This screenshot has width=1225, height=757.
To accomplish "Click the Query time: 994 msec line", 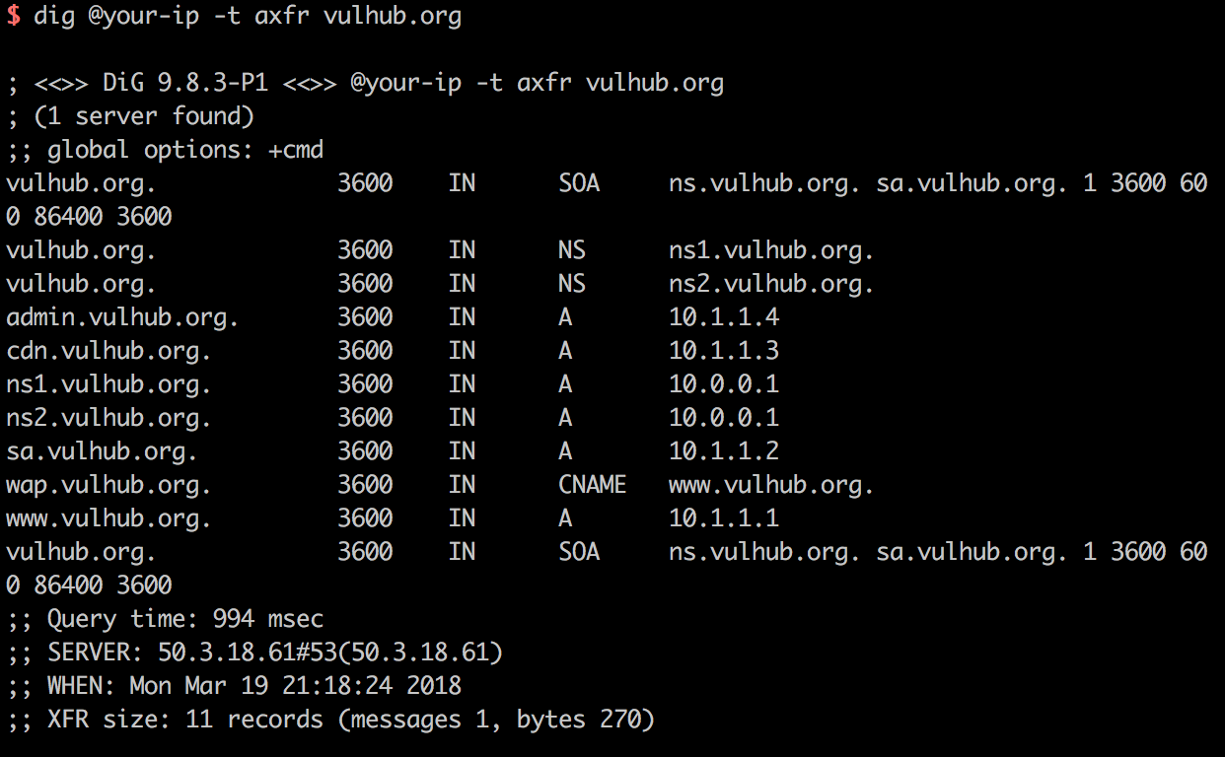I will coord(165,619).
